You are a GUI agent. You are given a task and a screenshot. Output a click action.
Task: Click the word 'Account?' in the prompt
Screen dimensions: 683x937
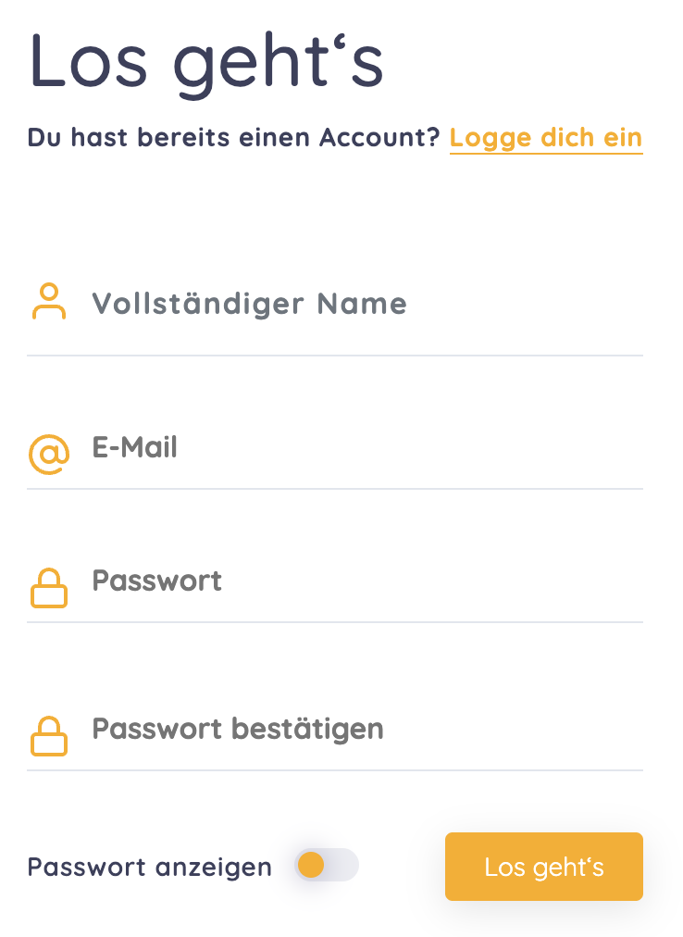379,138
